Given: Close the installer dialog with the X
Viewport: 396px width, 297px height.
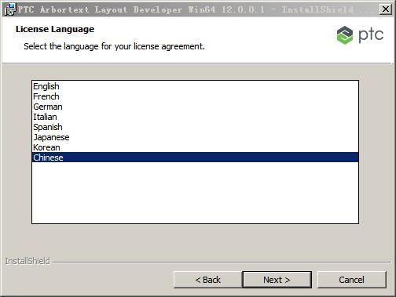Looking at the screenshot, I should [x=386, y=9].
